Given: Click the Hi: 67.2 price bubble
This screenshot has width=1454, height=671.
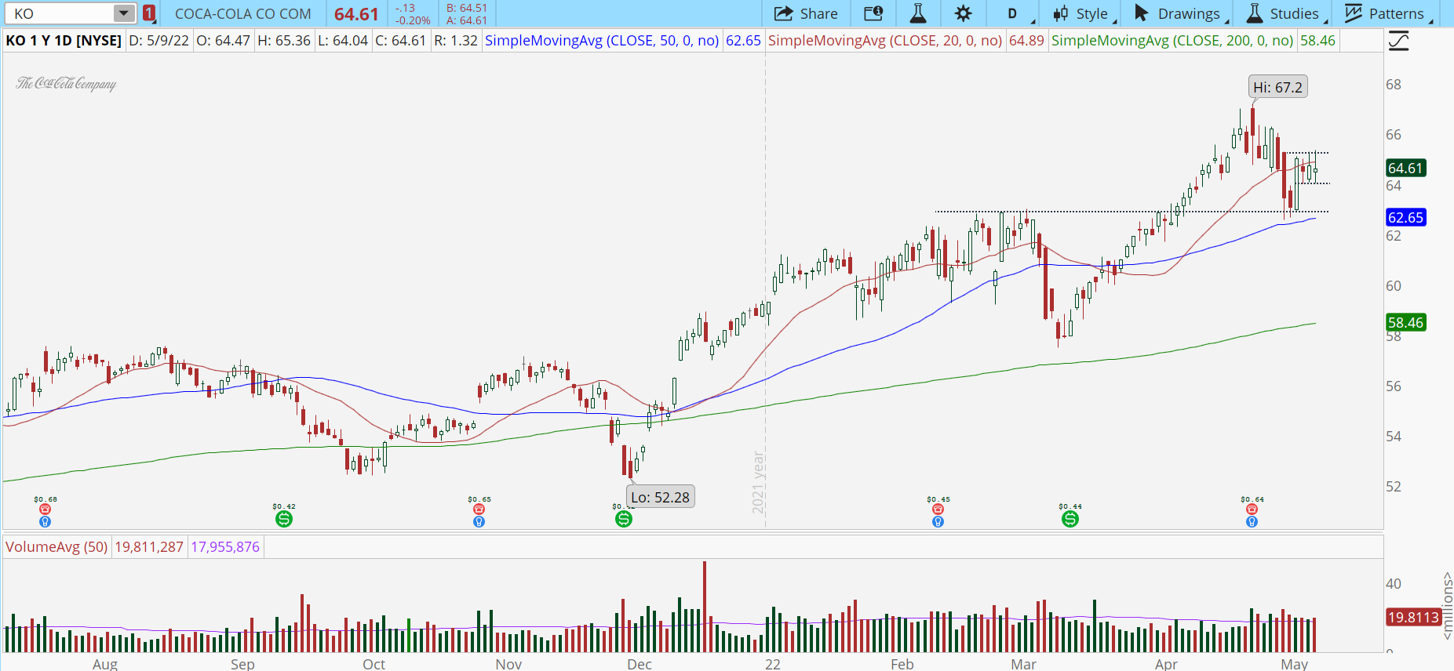Looking at the screenshot, I should pyautogui.click(x=1277, y=87).
